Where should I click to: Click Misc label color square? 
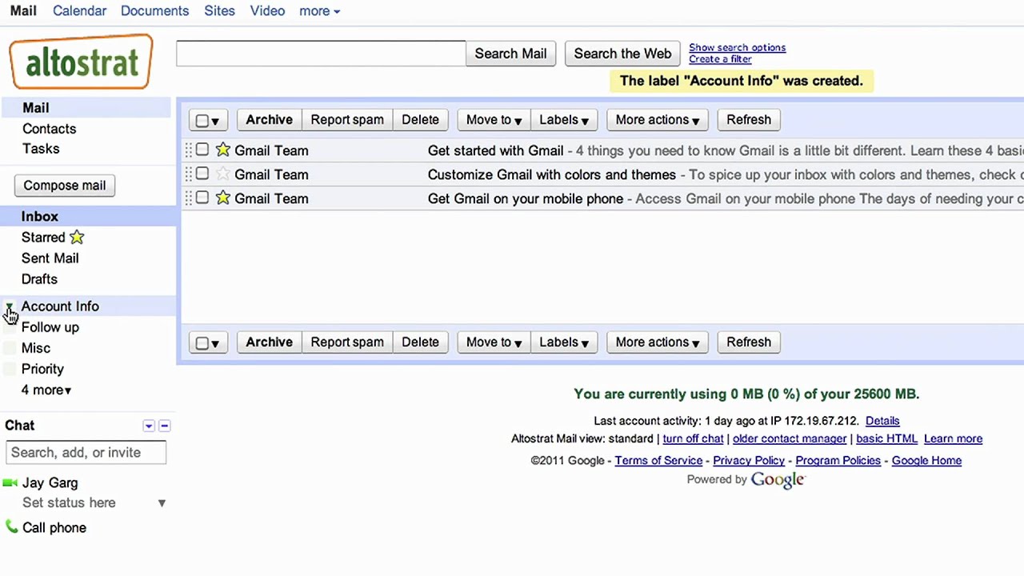10,348
